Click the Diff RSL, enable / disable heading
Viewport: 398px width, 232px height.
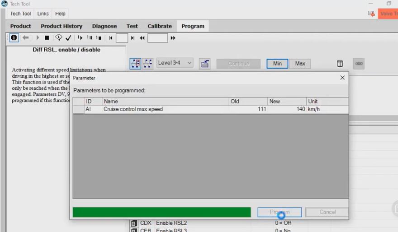[66, 50]
